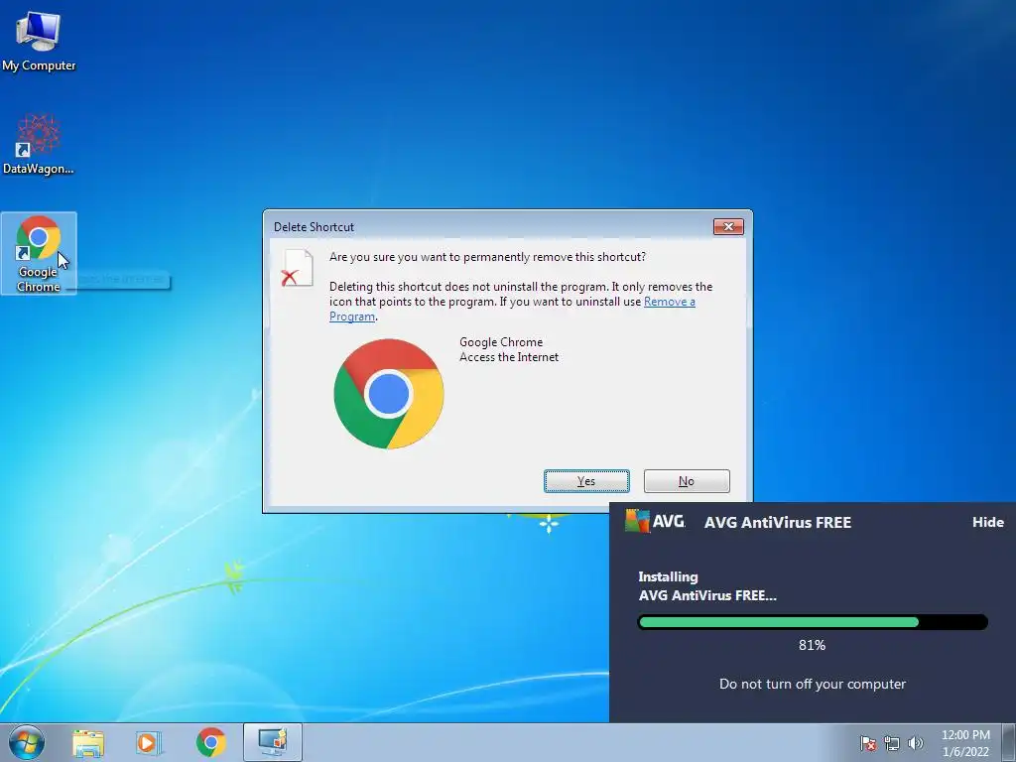Click the Show Desktop button on the taskbar

1009,742
